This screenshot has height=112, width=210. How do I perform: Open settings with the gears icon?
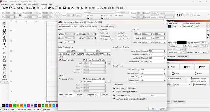tap(69, 8)
